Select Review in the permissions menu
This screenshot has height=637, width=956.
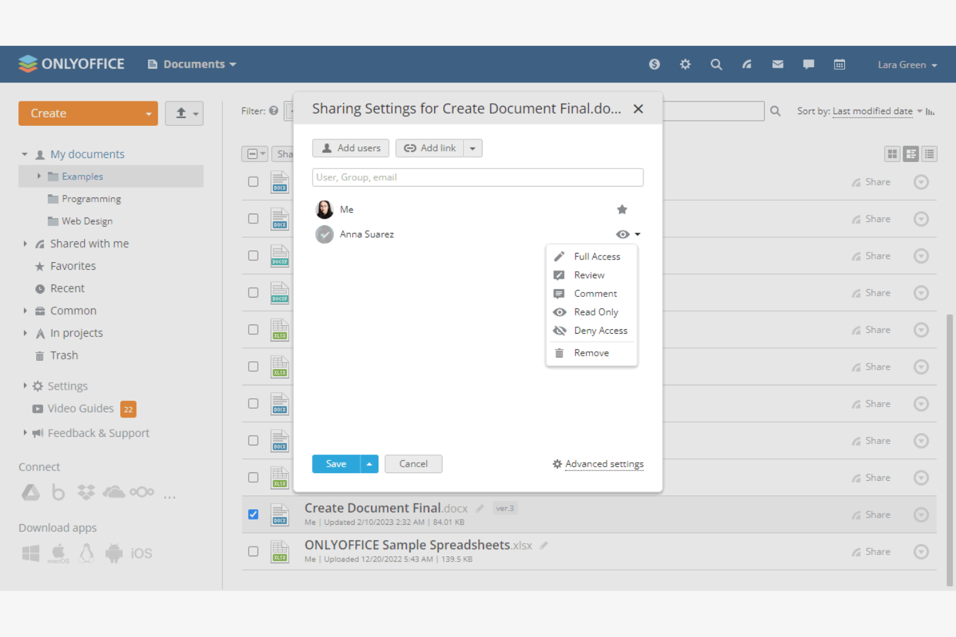(x=588, y=275)
